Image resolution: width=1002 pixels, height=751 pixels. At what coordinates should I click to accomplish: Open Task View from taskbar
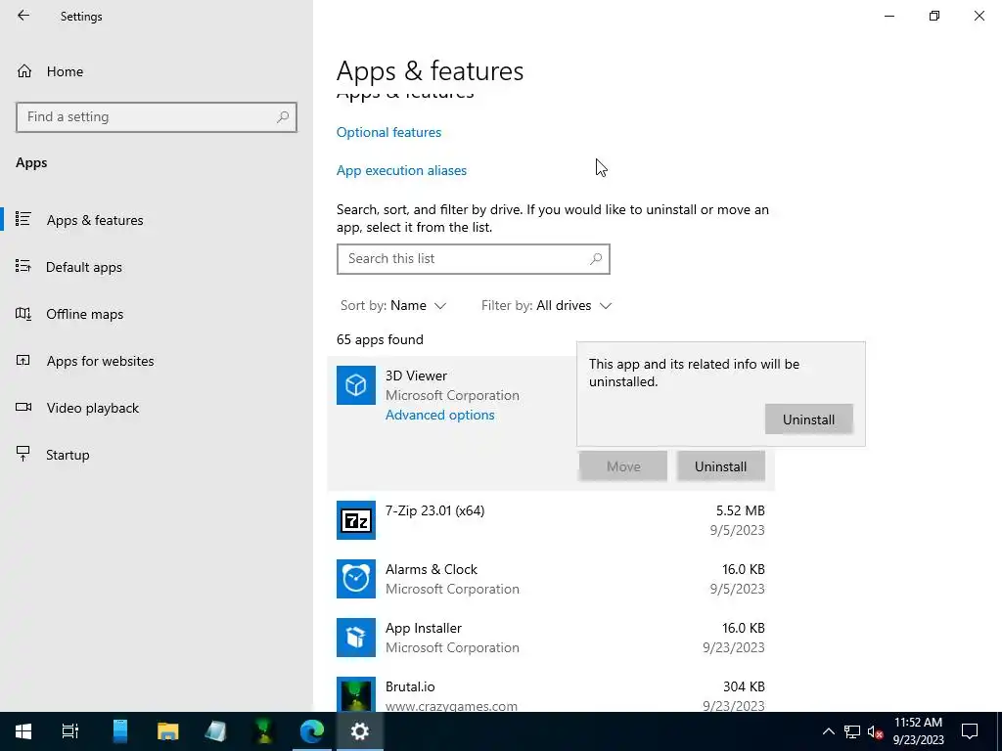[x=70, y=731]
